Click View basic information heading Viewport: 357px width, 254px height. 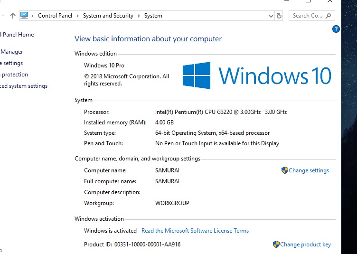click(148, 38)
